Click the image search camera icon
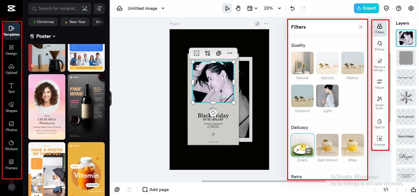Viewport: 419px width, 196px height. tap(85, 9)
